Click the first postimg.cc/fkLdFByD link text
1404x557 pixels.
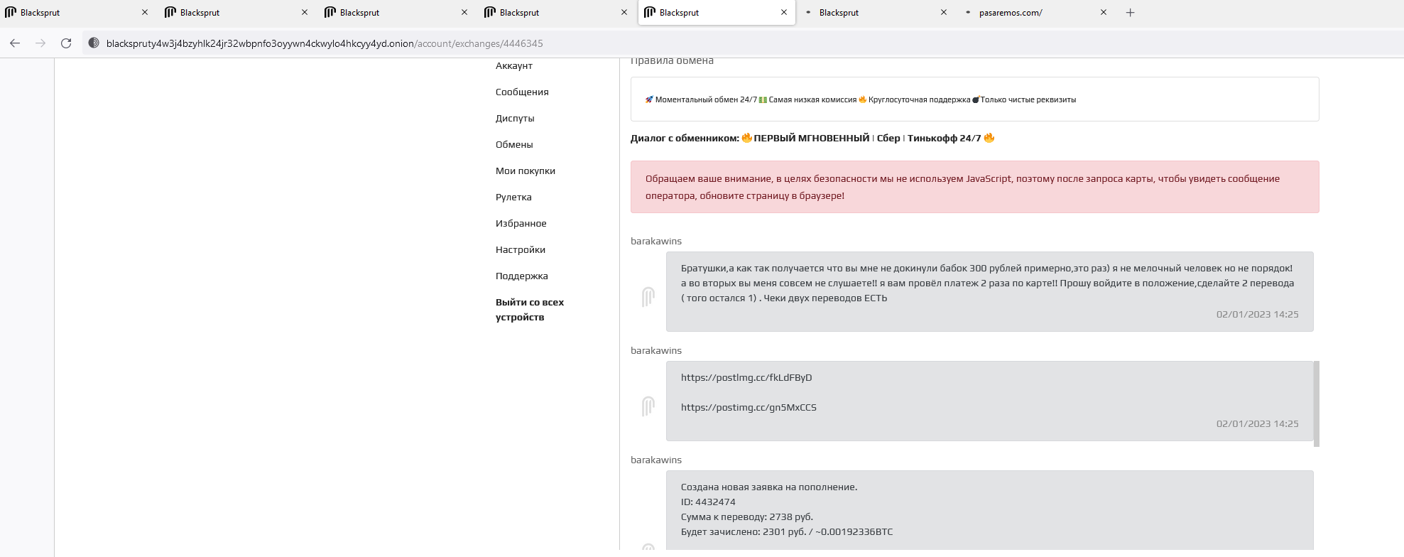click(x=746, y=377)
